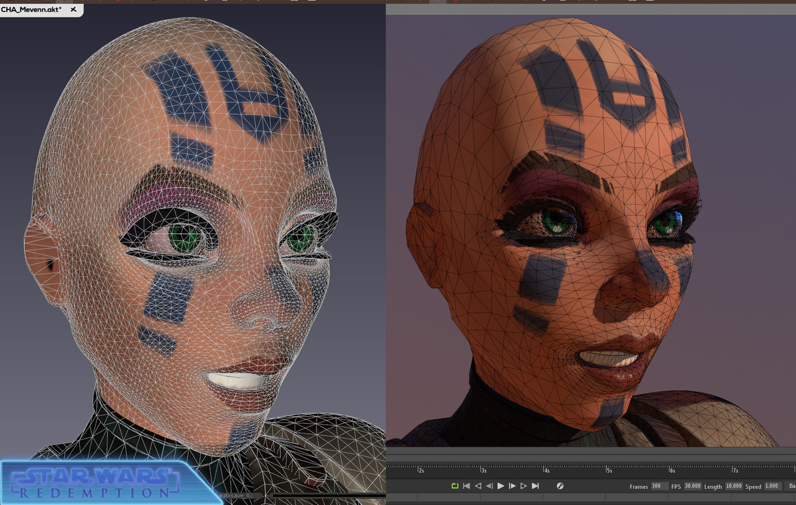
Task: Jump to the first frame
Action: (466, 486)
